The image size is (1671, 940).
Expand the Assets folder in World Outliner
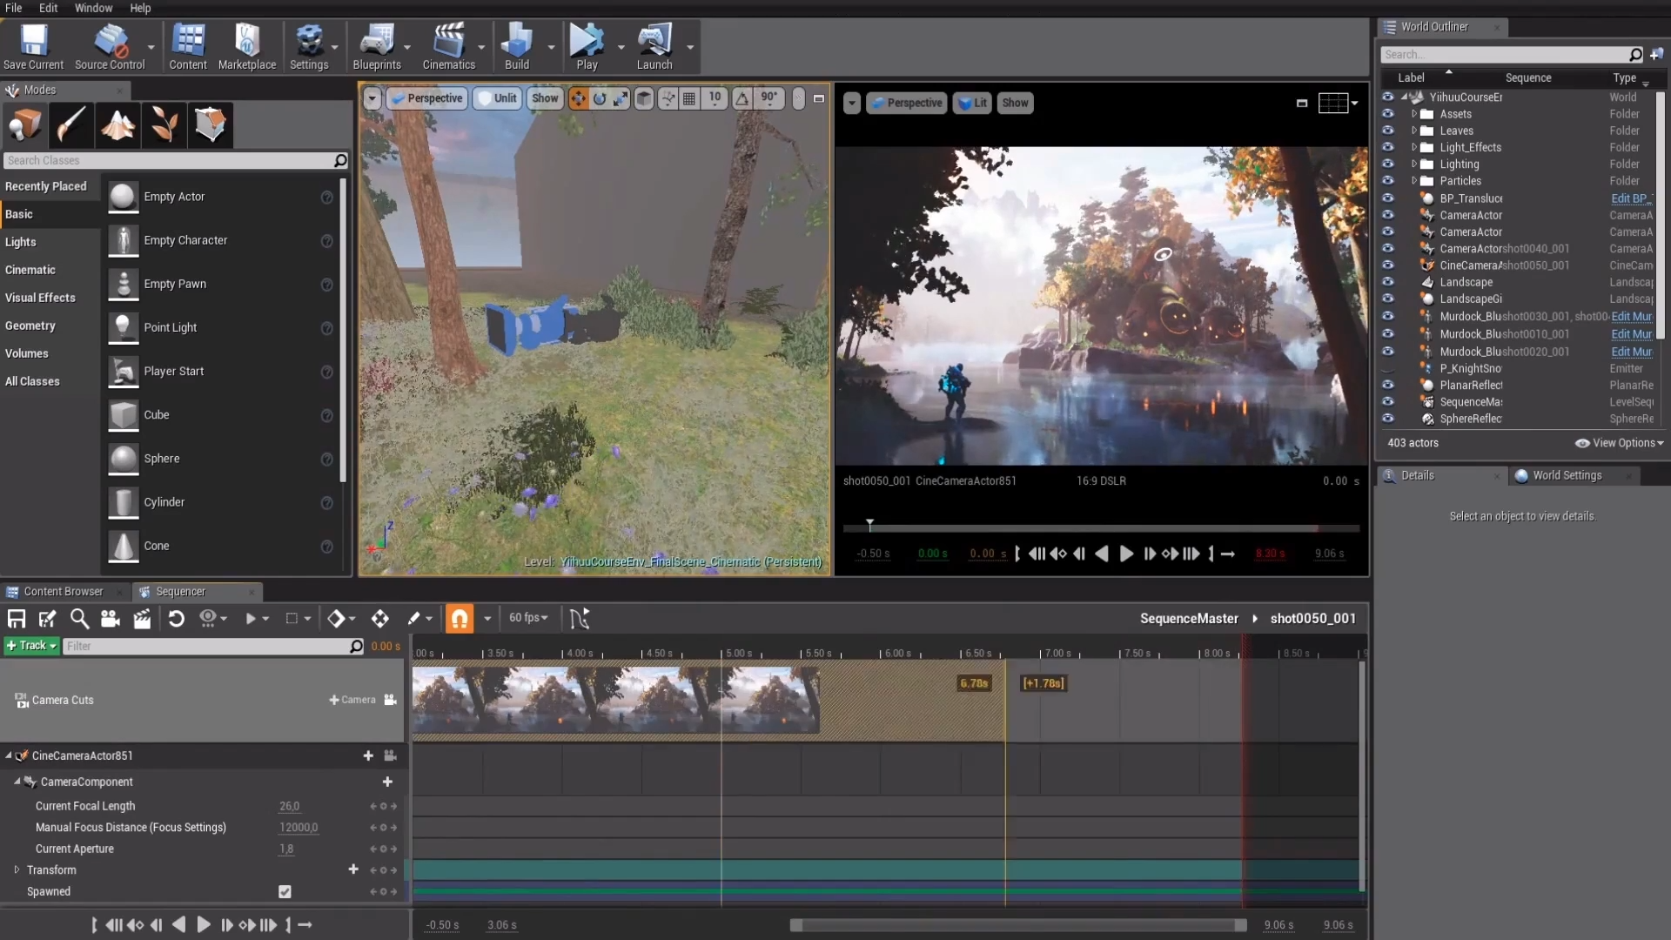pyautogui.click(x=1414, y=114)
